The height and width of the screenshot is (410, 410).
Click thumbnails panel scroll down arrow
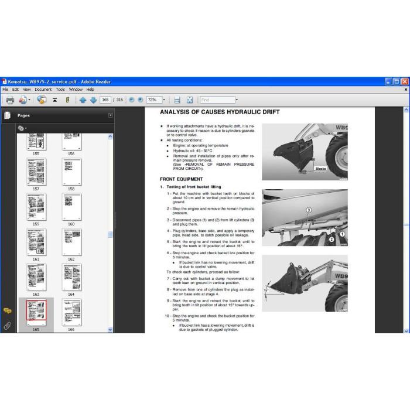(110, 329)
